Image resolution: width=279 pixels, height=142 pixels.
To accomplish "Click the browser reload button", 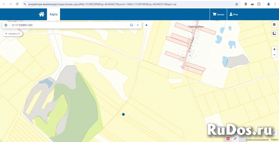I will pos(17,4).
